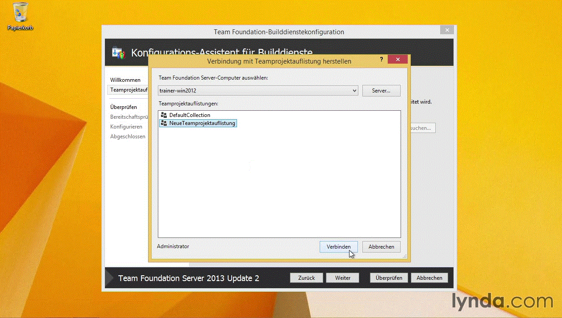
Task: Click the Weiter button in wizard
Action: coord(343,278)
